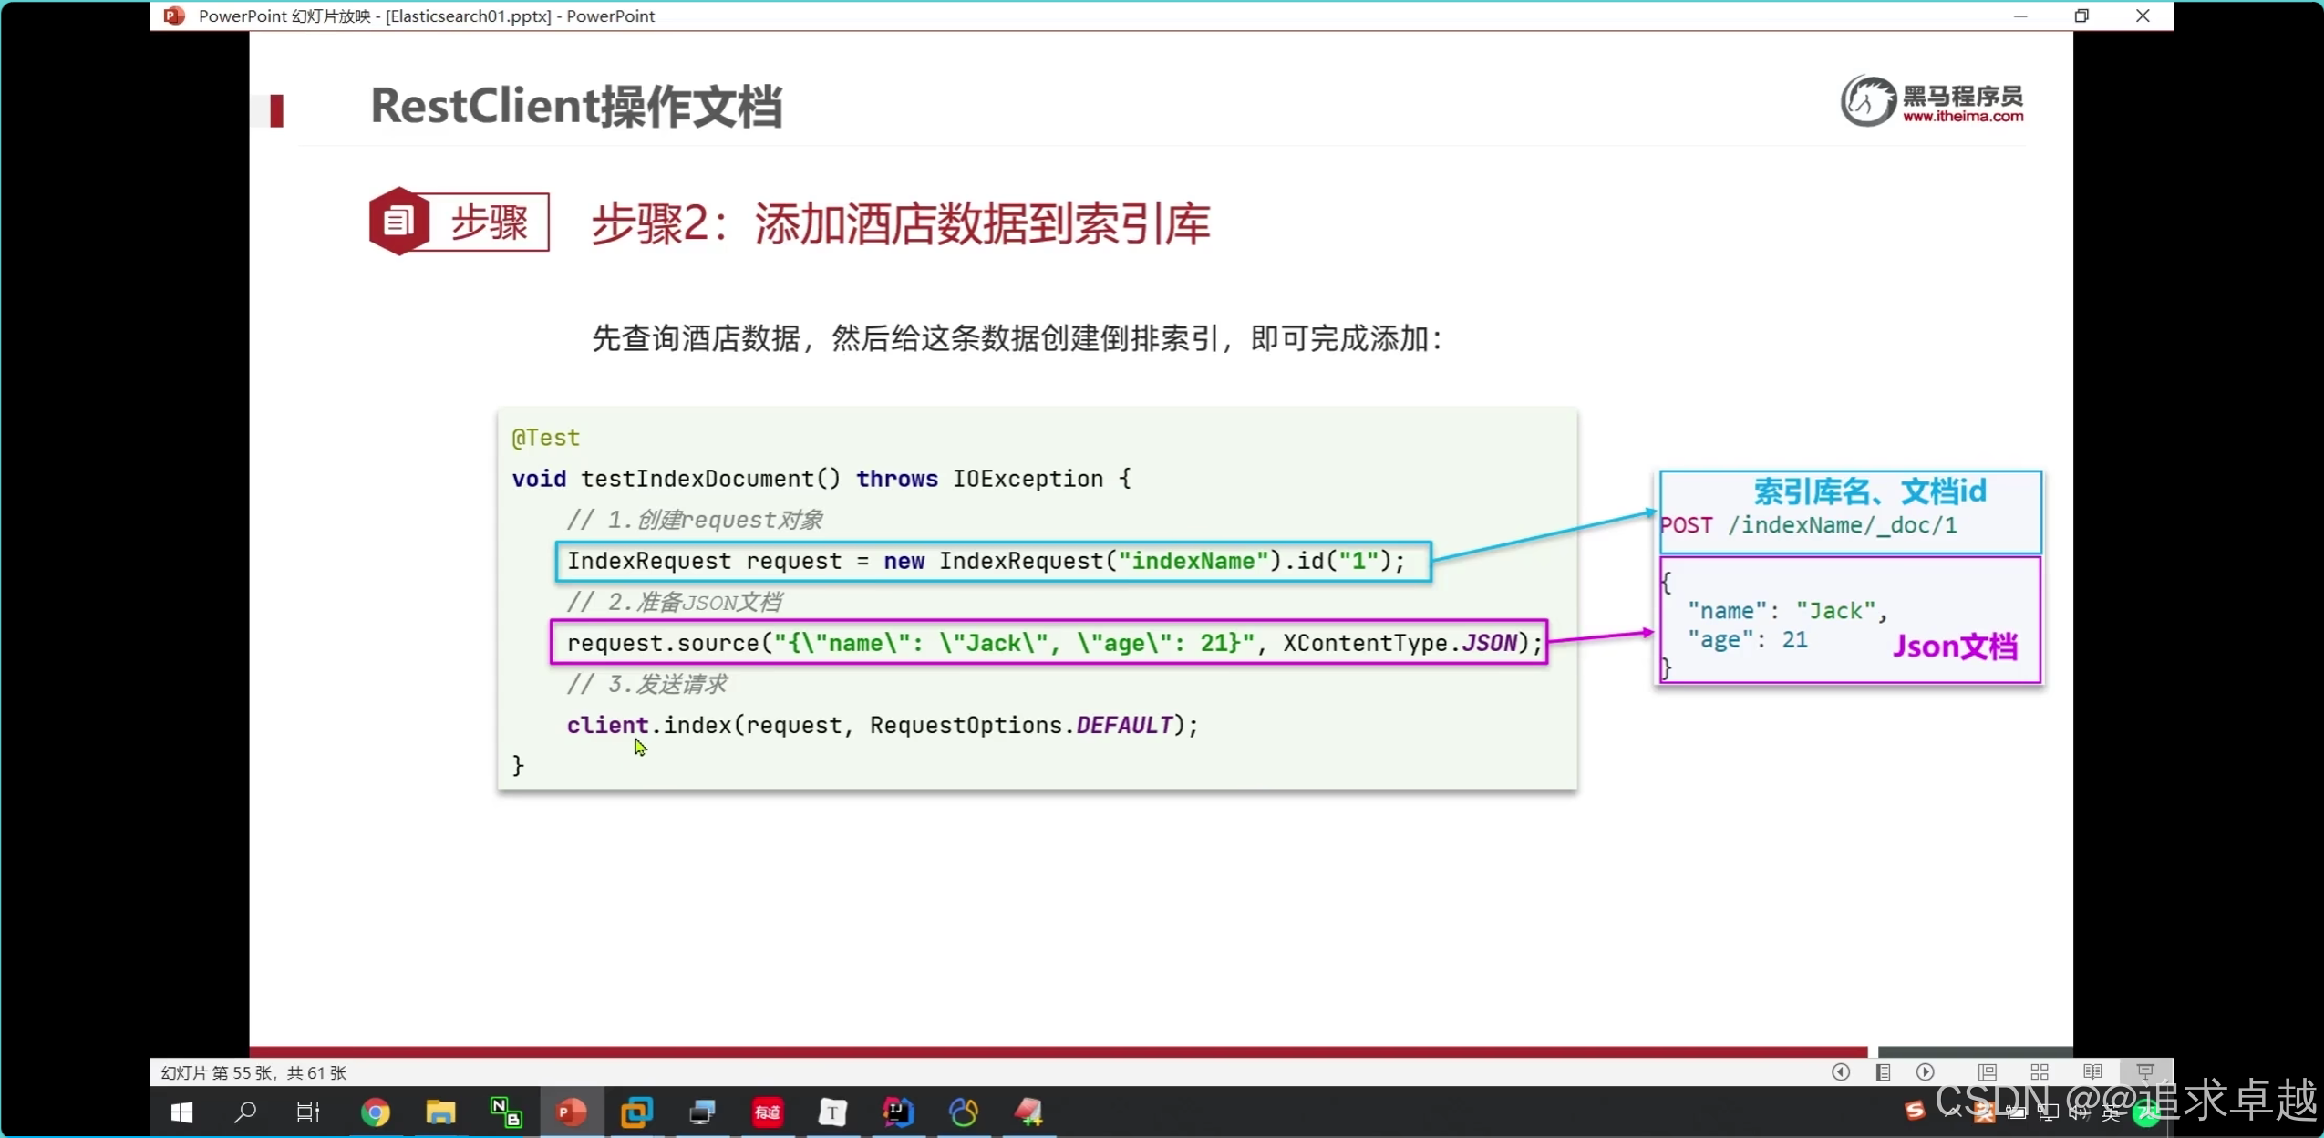The height and width of the screenshot is (1138, 2324).
Task: Open File Explorer from the taskbar
Action: point(440,1112)
